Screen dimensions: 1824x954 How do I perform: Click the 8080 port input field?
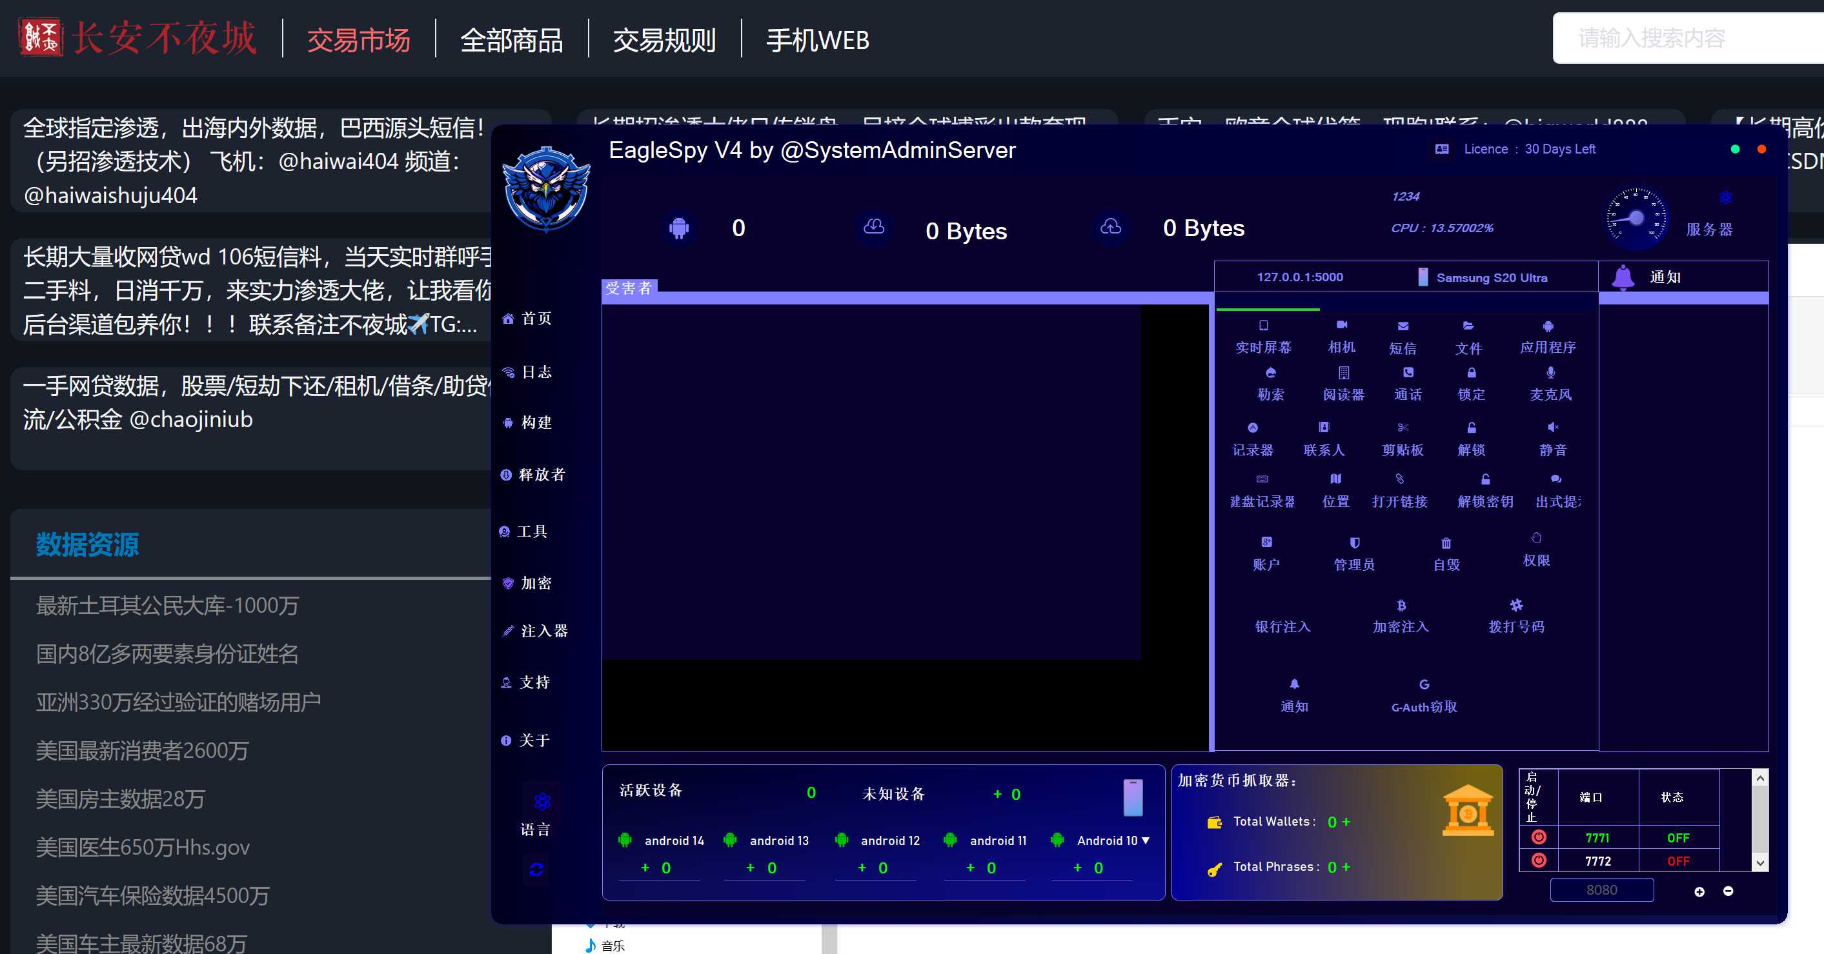(x=1602, y=889)
